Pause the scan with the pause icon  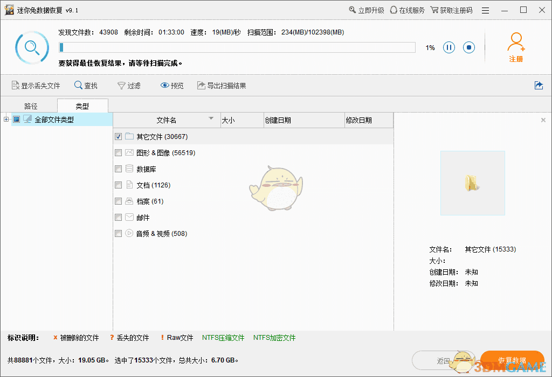pyautogui.click(x=449, y=47)
